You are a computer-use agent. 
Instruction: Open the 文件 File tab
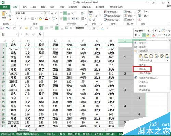click(5, 7)
